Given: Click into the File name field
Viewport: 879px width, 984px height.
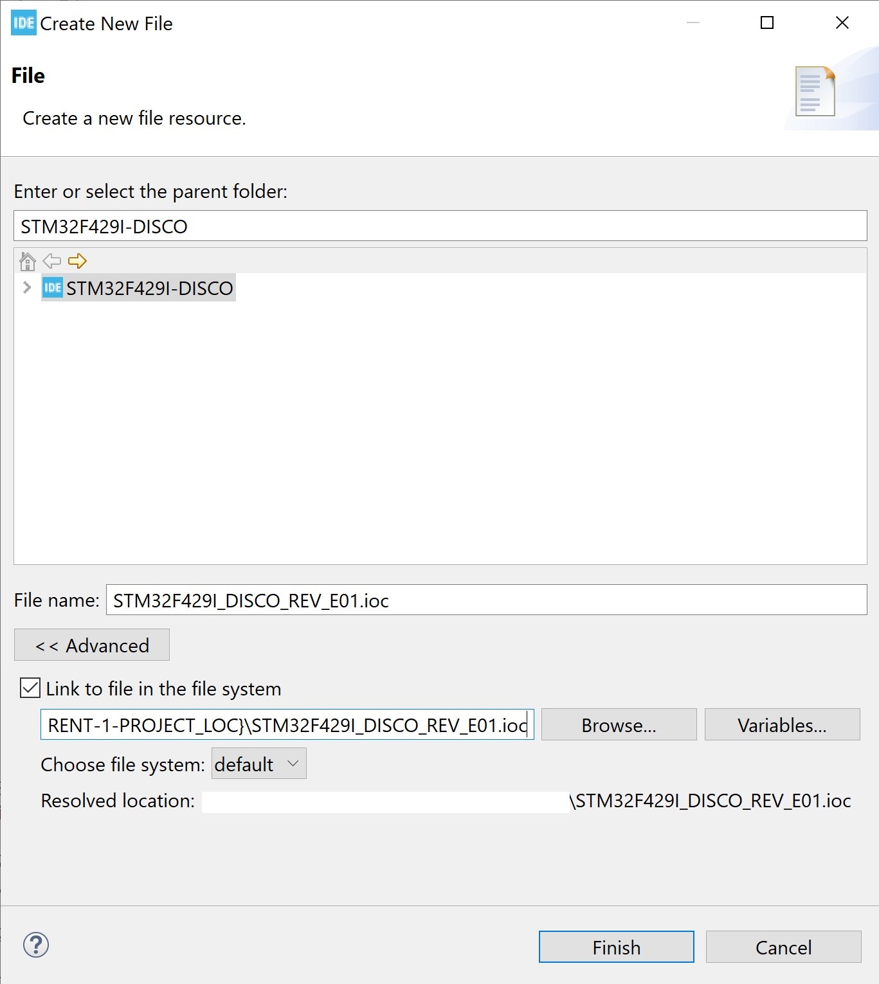Looking at the screenshot, I should click(x=486, y=600).
